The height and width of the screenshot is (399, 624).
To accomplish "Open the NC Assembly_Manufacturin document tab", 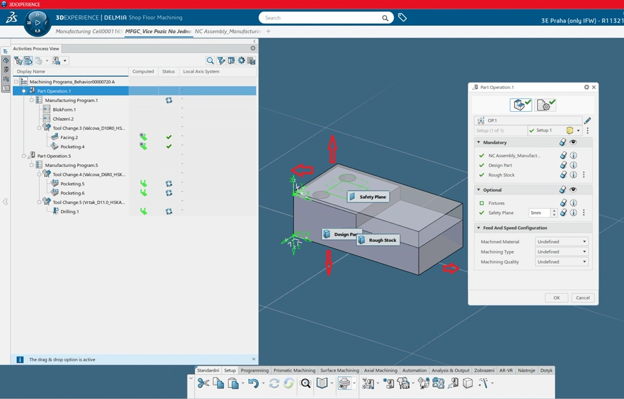I will (228, 31).
